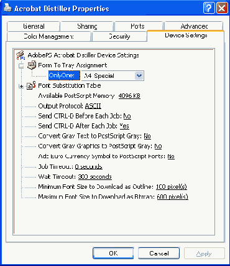230x266 pixels.
Task: Collapse the Form To Tray Assignment node
Action: [x=21, y=66]
